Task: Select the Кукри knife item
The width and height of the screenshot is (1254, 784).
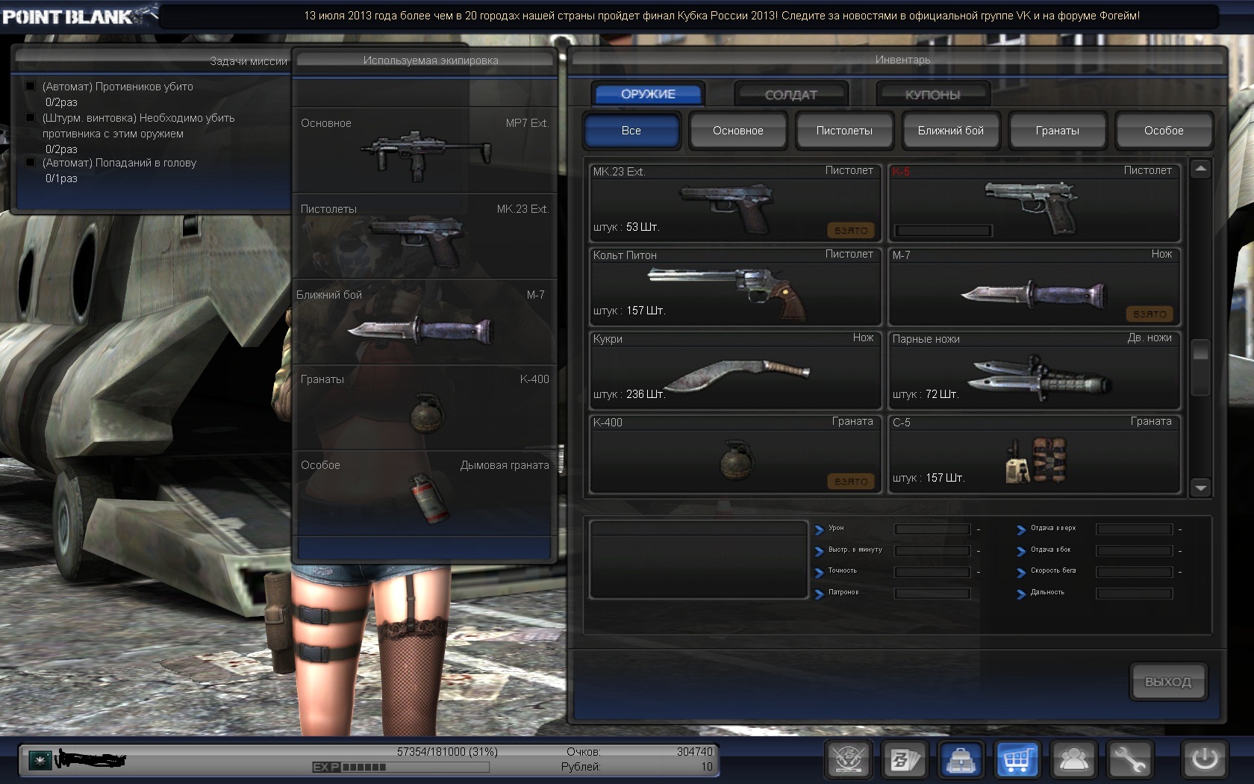Action: [735, 370]
